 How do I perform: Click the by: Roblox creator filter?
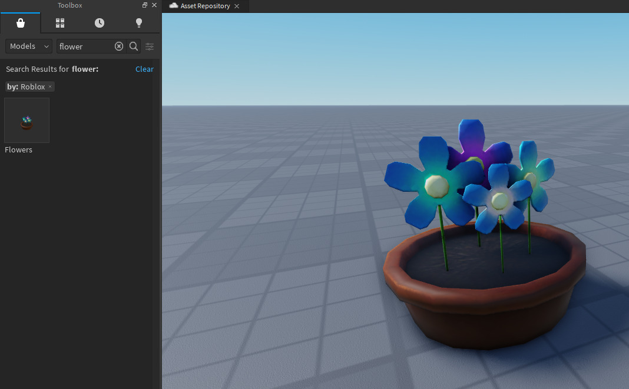pos(27,87)
